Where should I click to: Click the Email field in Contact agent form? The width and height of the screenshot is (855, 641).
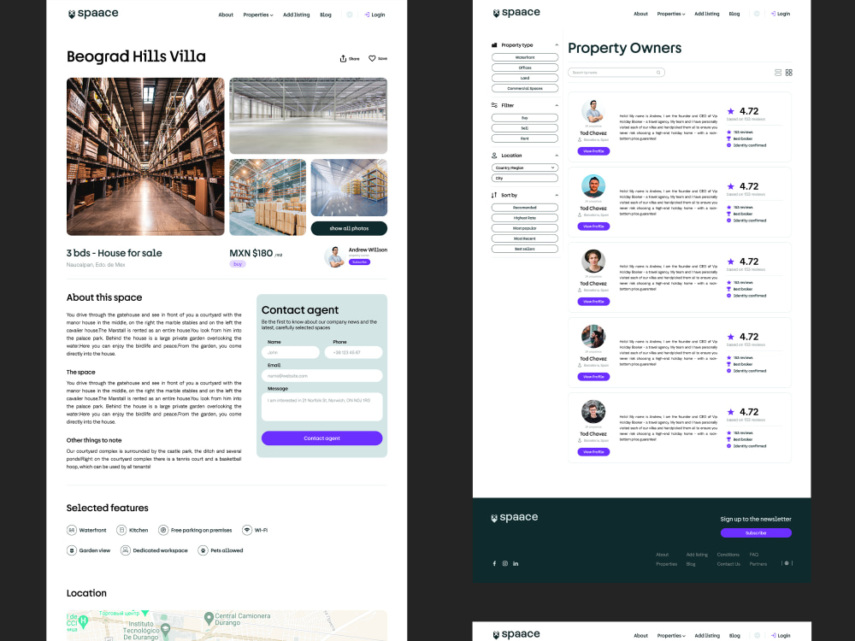321,375
